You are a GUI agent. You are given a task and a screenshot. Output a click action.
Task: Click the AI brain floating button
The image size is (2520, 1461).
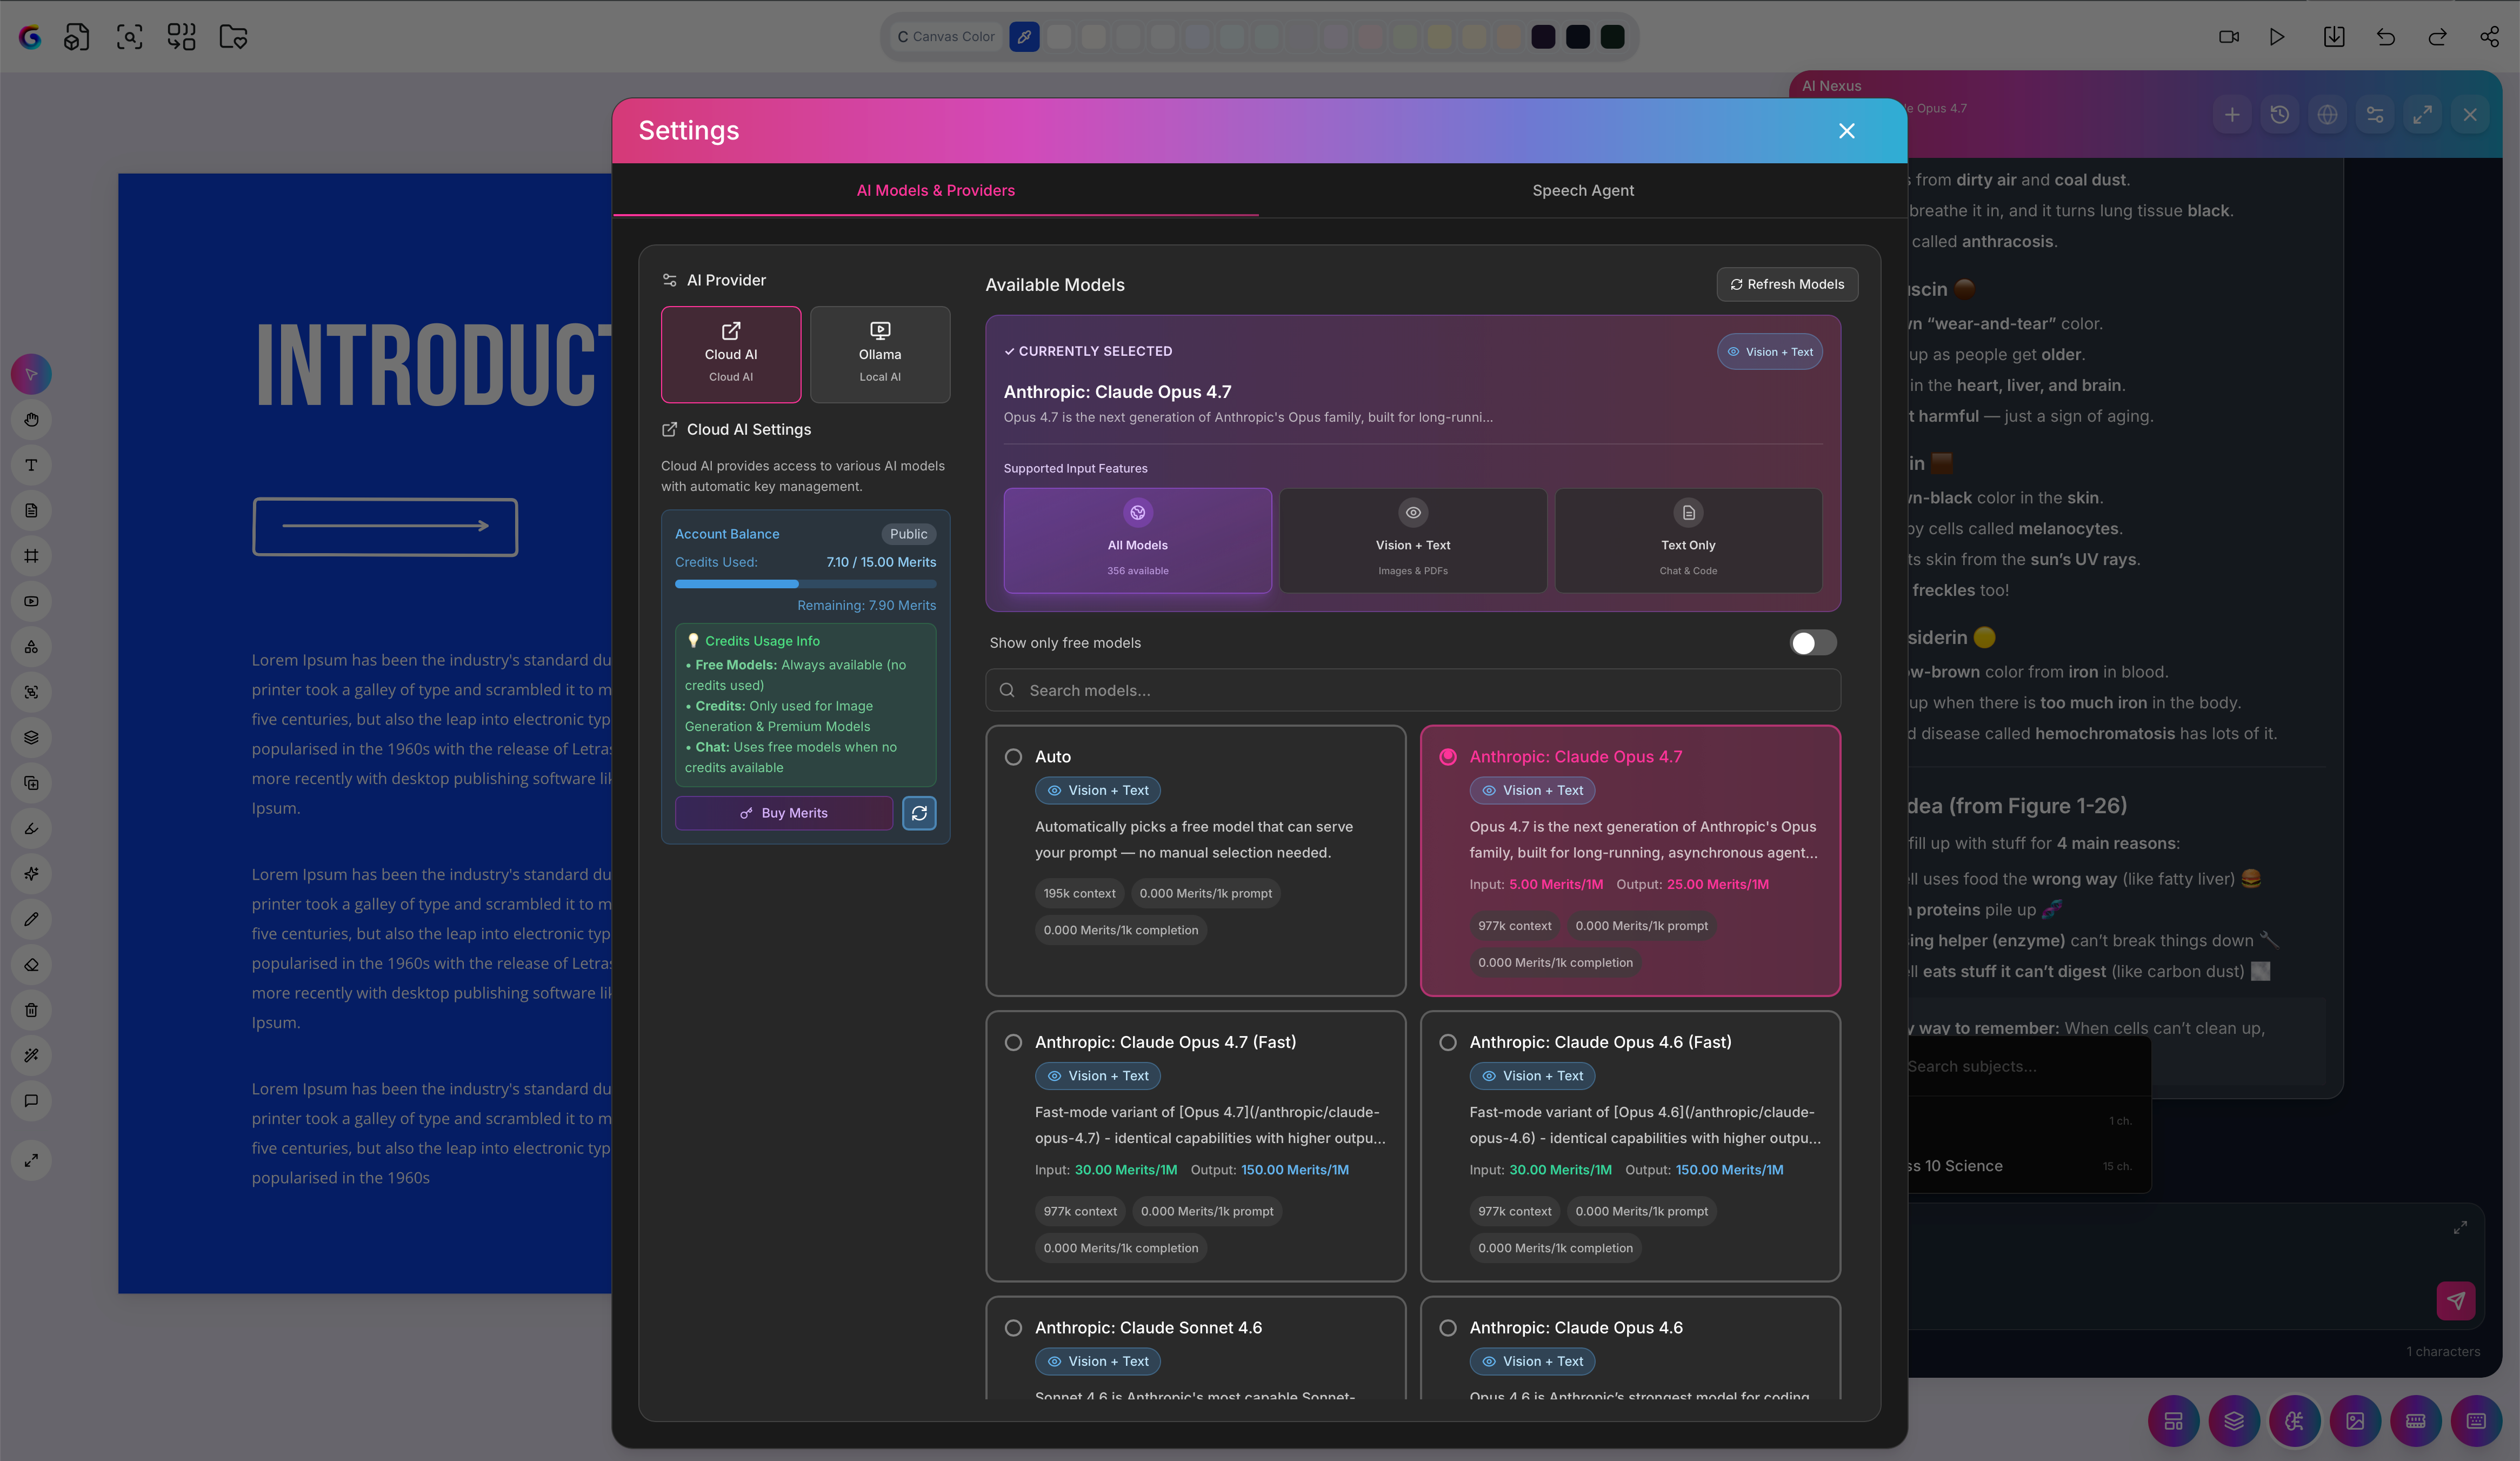pos(2295,1421)
